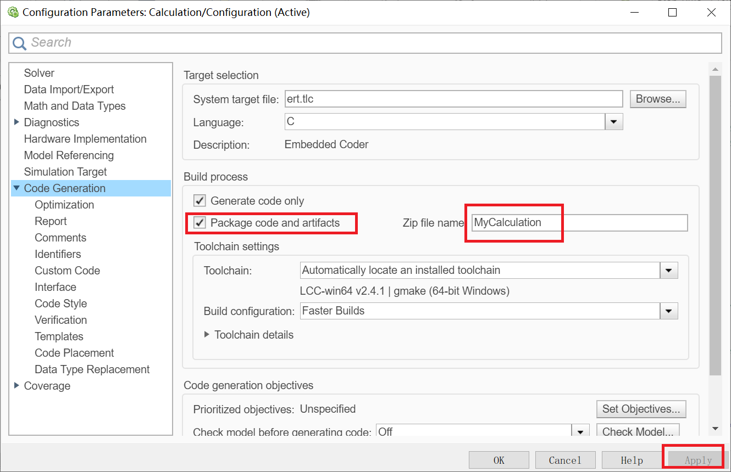Click the Help button

click(632, 460)
